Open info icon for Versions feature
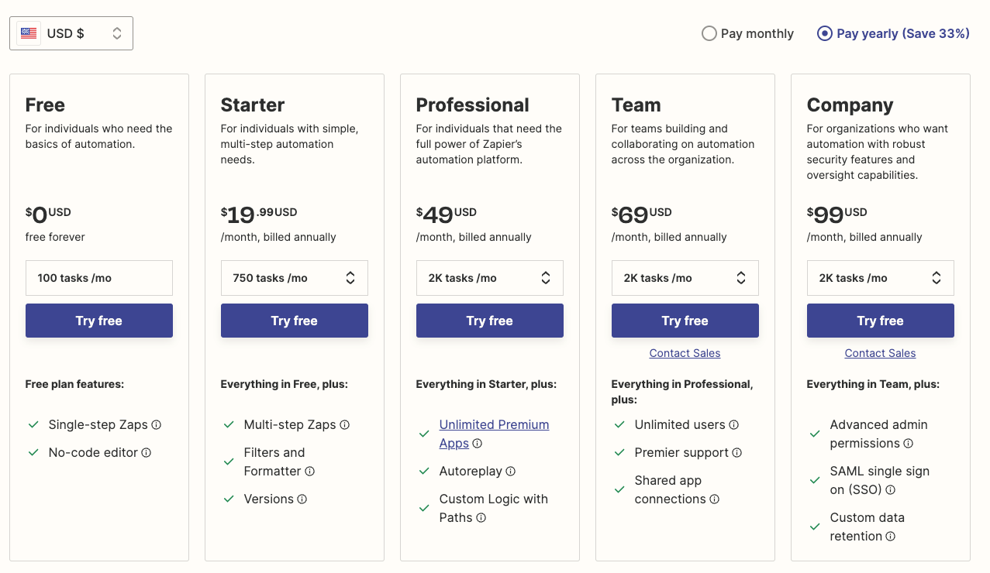 302,499
